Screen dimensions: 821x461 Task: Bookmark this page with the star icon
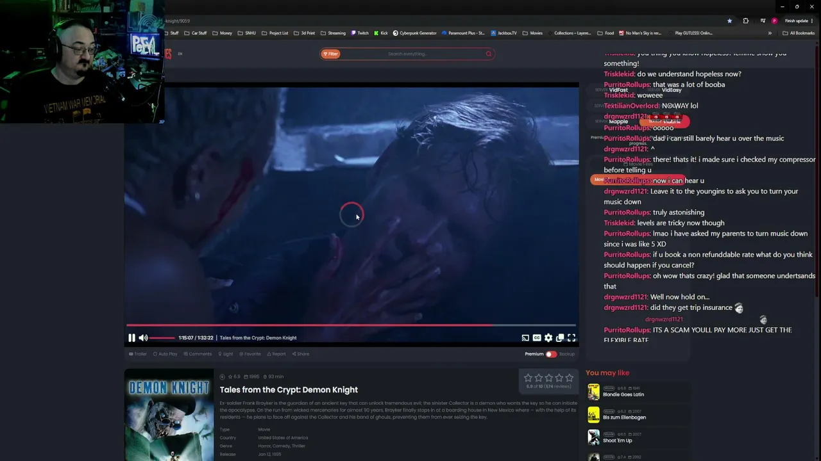pyautogui.click(x=729, y=20)
